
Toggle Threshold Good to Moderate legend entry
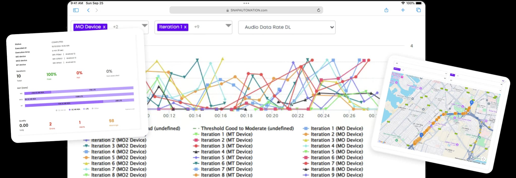point(247,129)
